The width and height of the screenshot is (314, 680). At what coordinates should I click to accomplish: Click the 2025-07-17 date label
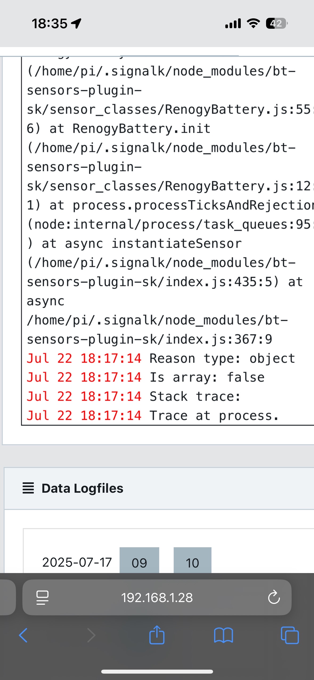77,562
